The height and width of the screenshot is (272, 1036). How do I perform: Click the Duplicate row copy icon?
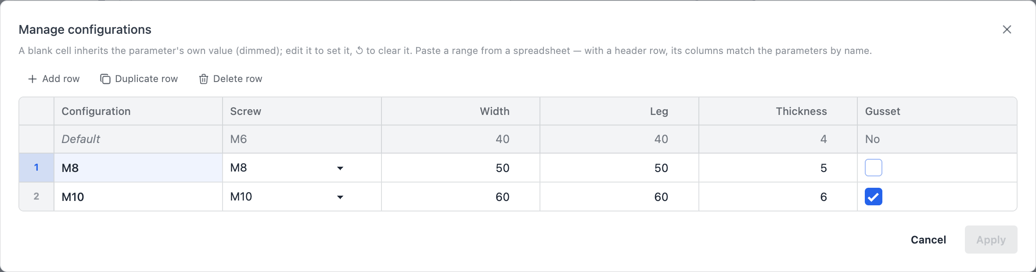tap(105, 79)
